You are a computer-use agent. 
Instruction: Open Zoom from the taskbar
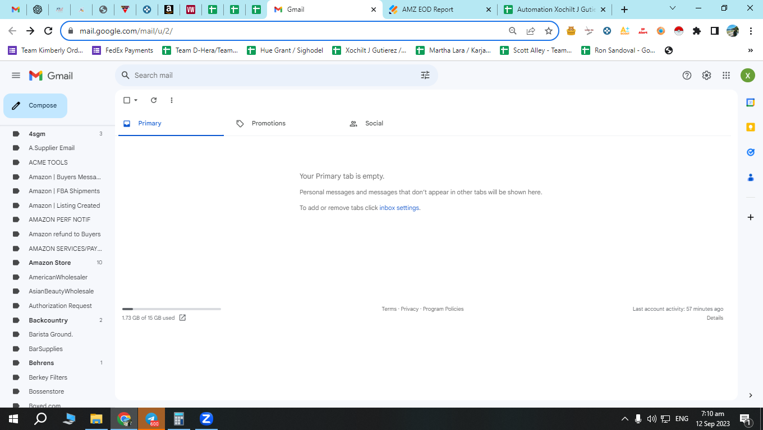point(206,419)
